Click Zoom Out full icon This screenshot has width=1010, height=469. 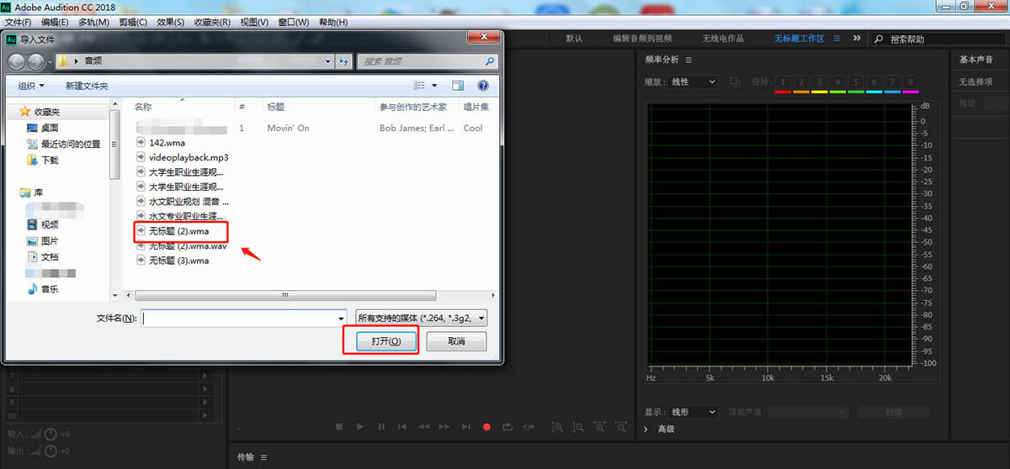(620, 427)
